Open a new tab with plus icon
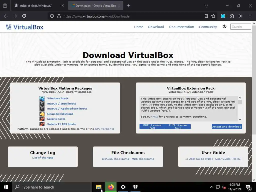The width and height of the screenshot is (256, 192). (129, 6)
